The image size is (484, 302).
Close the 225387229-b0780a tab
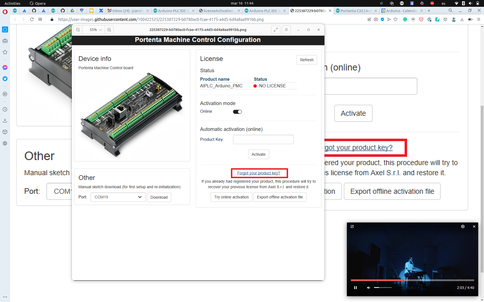coord(330,11)
